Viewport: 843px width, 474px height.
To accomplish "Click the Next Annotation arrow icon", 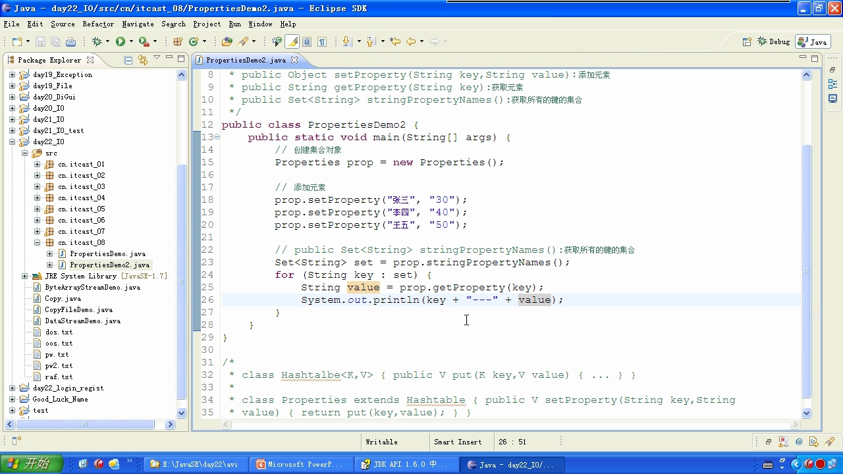I will pos(346,41).
